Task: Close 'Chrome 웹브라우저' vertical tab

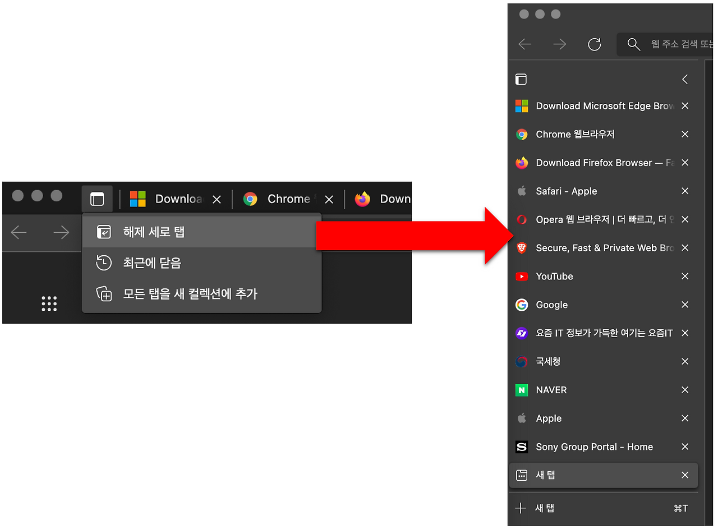Action: coord(685,135)
